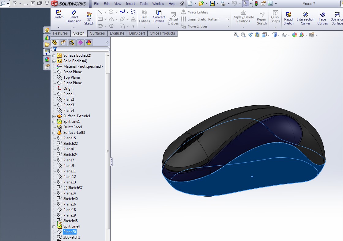343x241 pixels.
Task: Expand the Surface Bodies(2) folder
Action: coord(54,56)
